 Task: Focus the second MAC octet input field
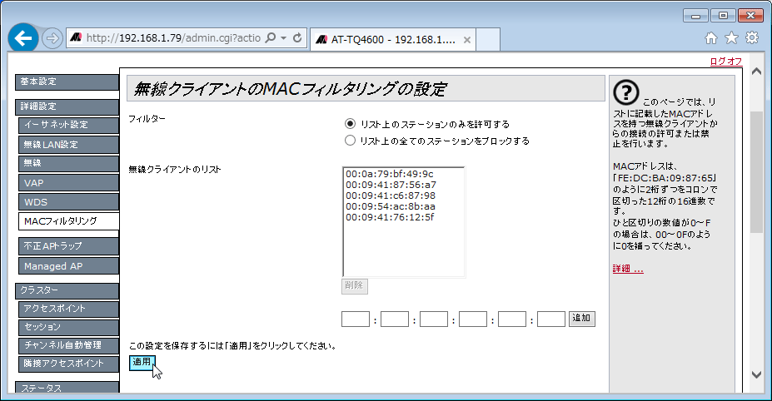[x=395, y=319]
